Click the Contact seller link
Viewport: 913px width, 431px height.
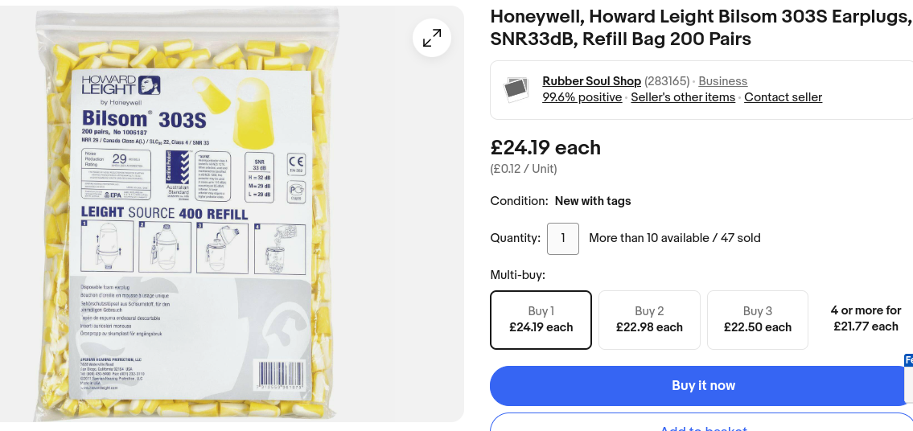point(783,97)
